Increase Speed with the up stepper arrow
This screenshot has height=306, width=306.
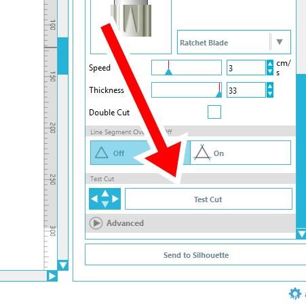(270, 64)
